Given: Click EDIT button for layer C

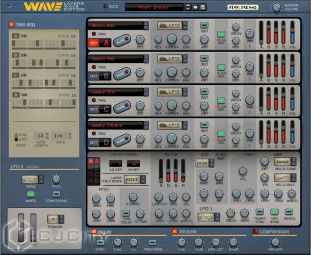Looking at the screenshot, I should (x=93, y=109).
